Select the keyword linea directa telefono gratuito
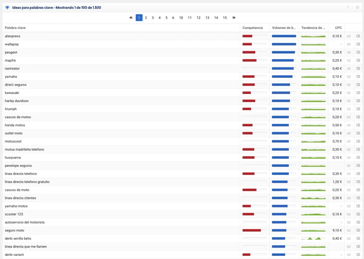This screenshot has height=259, width=364. (x=27, y=182)
